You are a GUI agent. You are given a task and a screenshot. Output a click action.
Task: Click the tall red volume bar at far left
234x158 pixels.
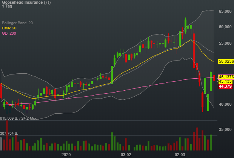coord(7,135)
